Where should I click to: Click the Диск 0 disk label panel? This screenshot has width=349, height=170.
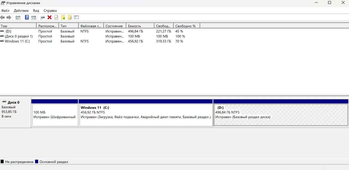pyautogui.click(x=15, y=113)
